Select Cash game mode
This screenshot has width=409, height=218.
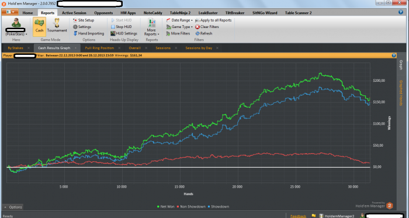pos(39,26)
